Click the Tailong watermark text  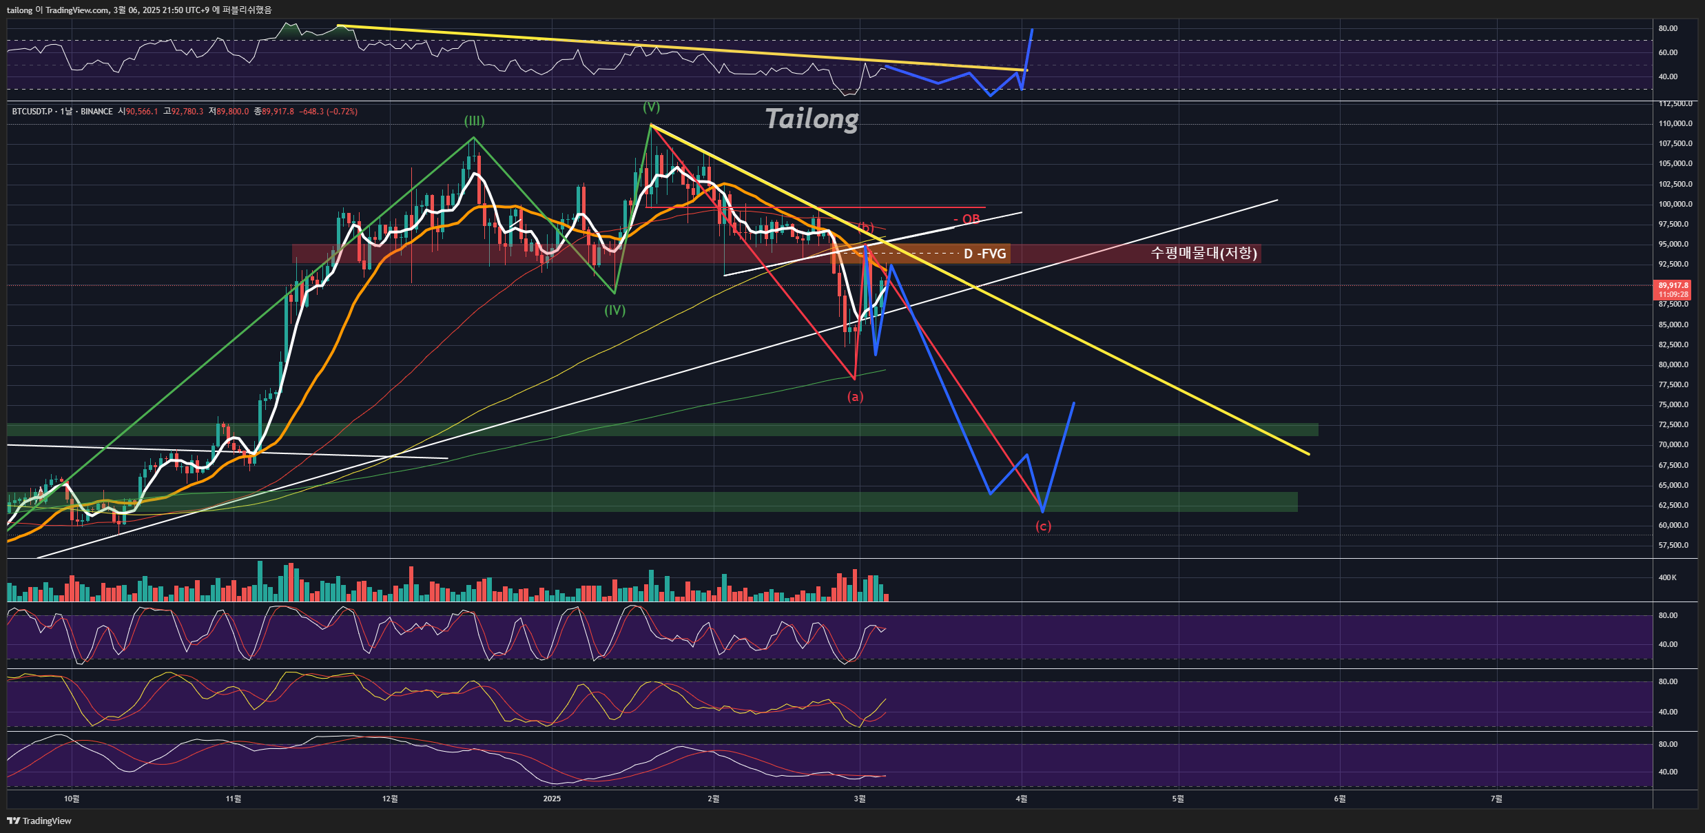tap(812, 119)
